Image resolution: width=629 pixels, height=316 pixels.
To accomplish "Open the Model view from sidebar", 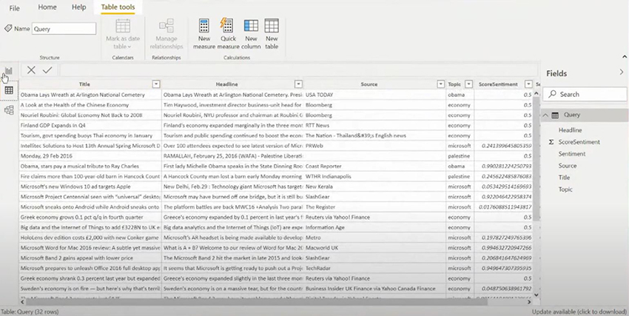I will [x=9, y=110].
